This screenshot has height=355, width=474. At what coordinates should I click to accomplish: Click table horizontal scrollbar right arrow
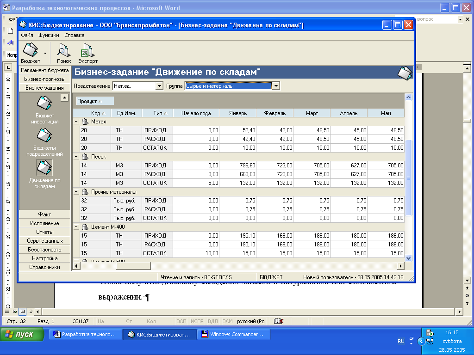click(x=400, y=266)
